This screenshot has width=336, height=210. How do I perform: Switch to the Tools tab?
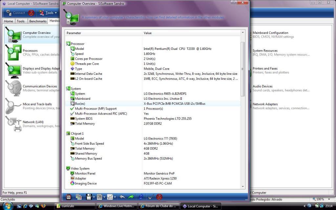pyautogui.click(x=21, y=21)
